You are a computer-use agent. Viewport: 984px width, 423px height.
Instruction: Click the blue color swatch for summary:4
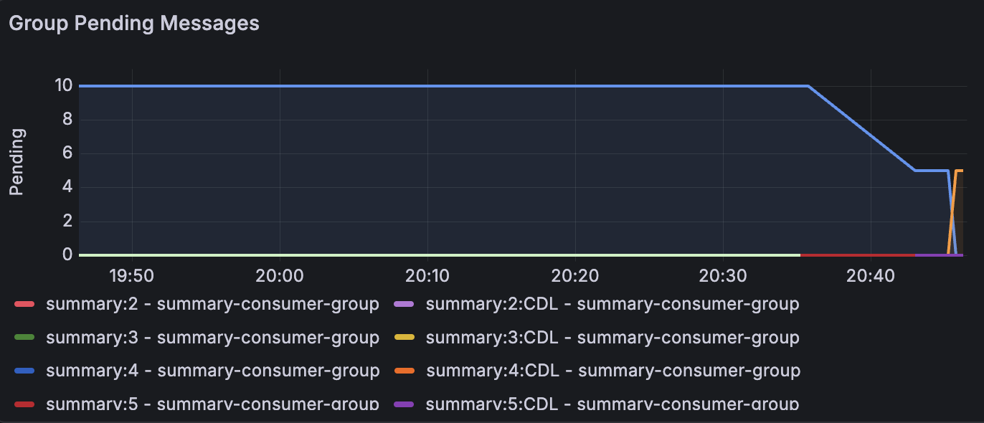(x=24, y=371)
